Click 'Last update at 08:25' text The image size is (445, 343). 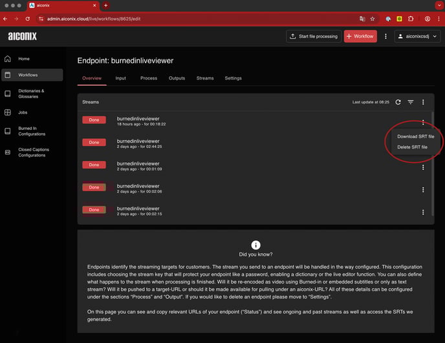click(371, 102)
